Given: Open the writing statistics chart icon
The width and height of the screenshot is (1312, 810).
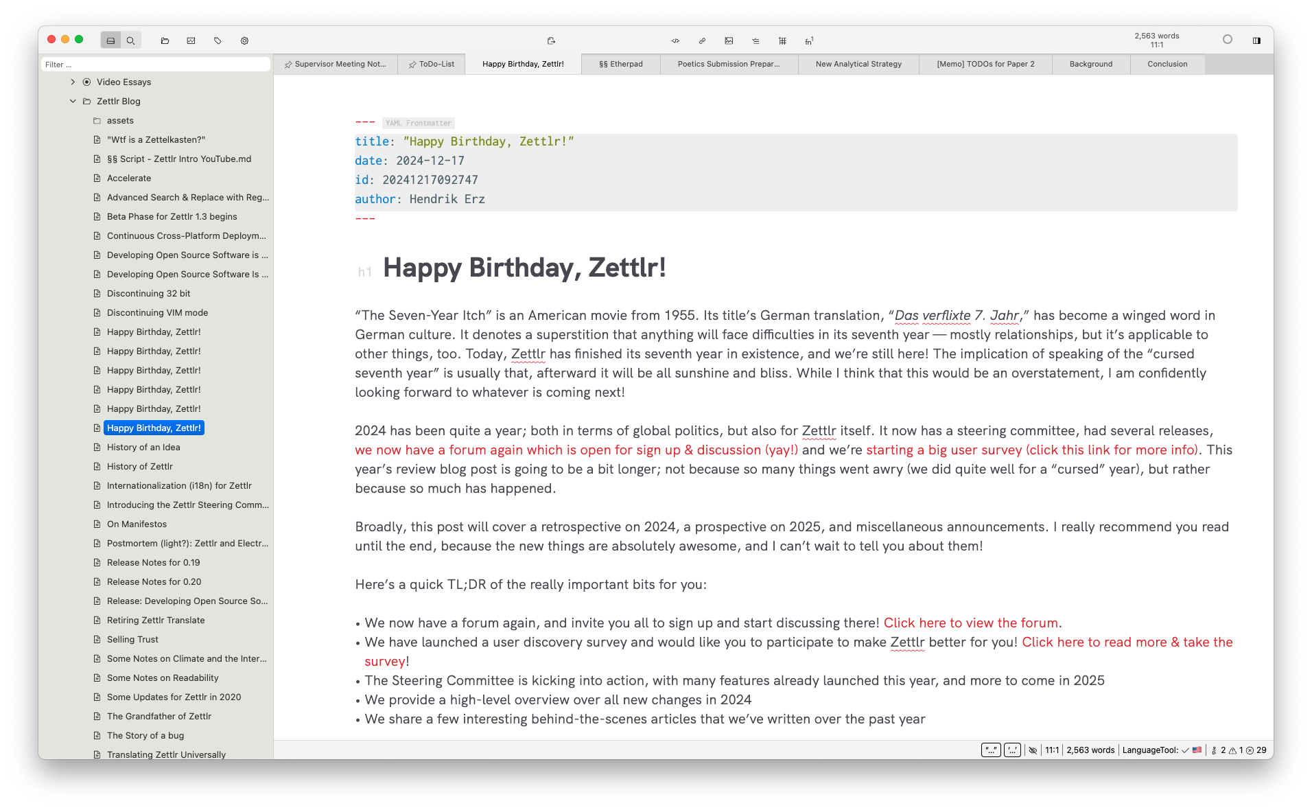Looking at the screenshot, I should 191,40.
